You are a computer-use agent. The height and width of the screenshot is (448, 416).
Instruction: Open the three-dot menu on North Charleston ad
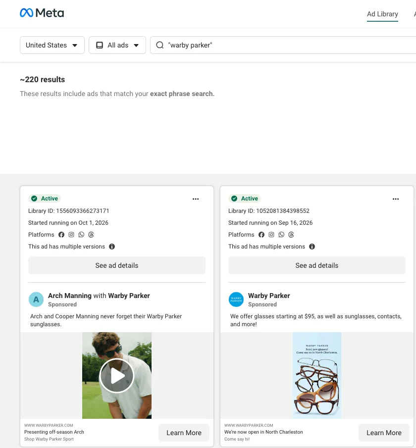[x=396, y=199]
